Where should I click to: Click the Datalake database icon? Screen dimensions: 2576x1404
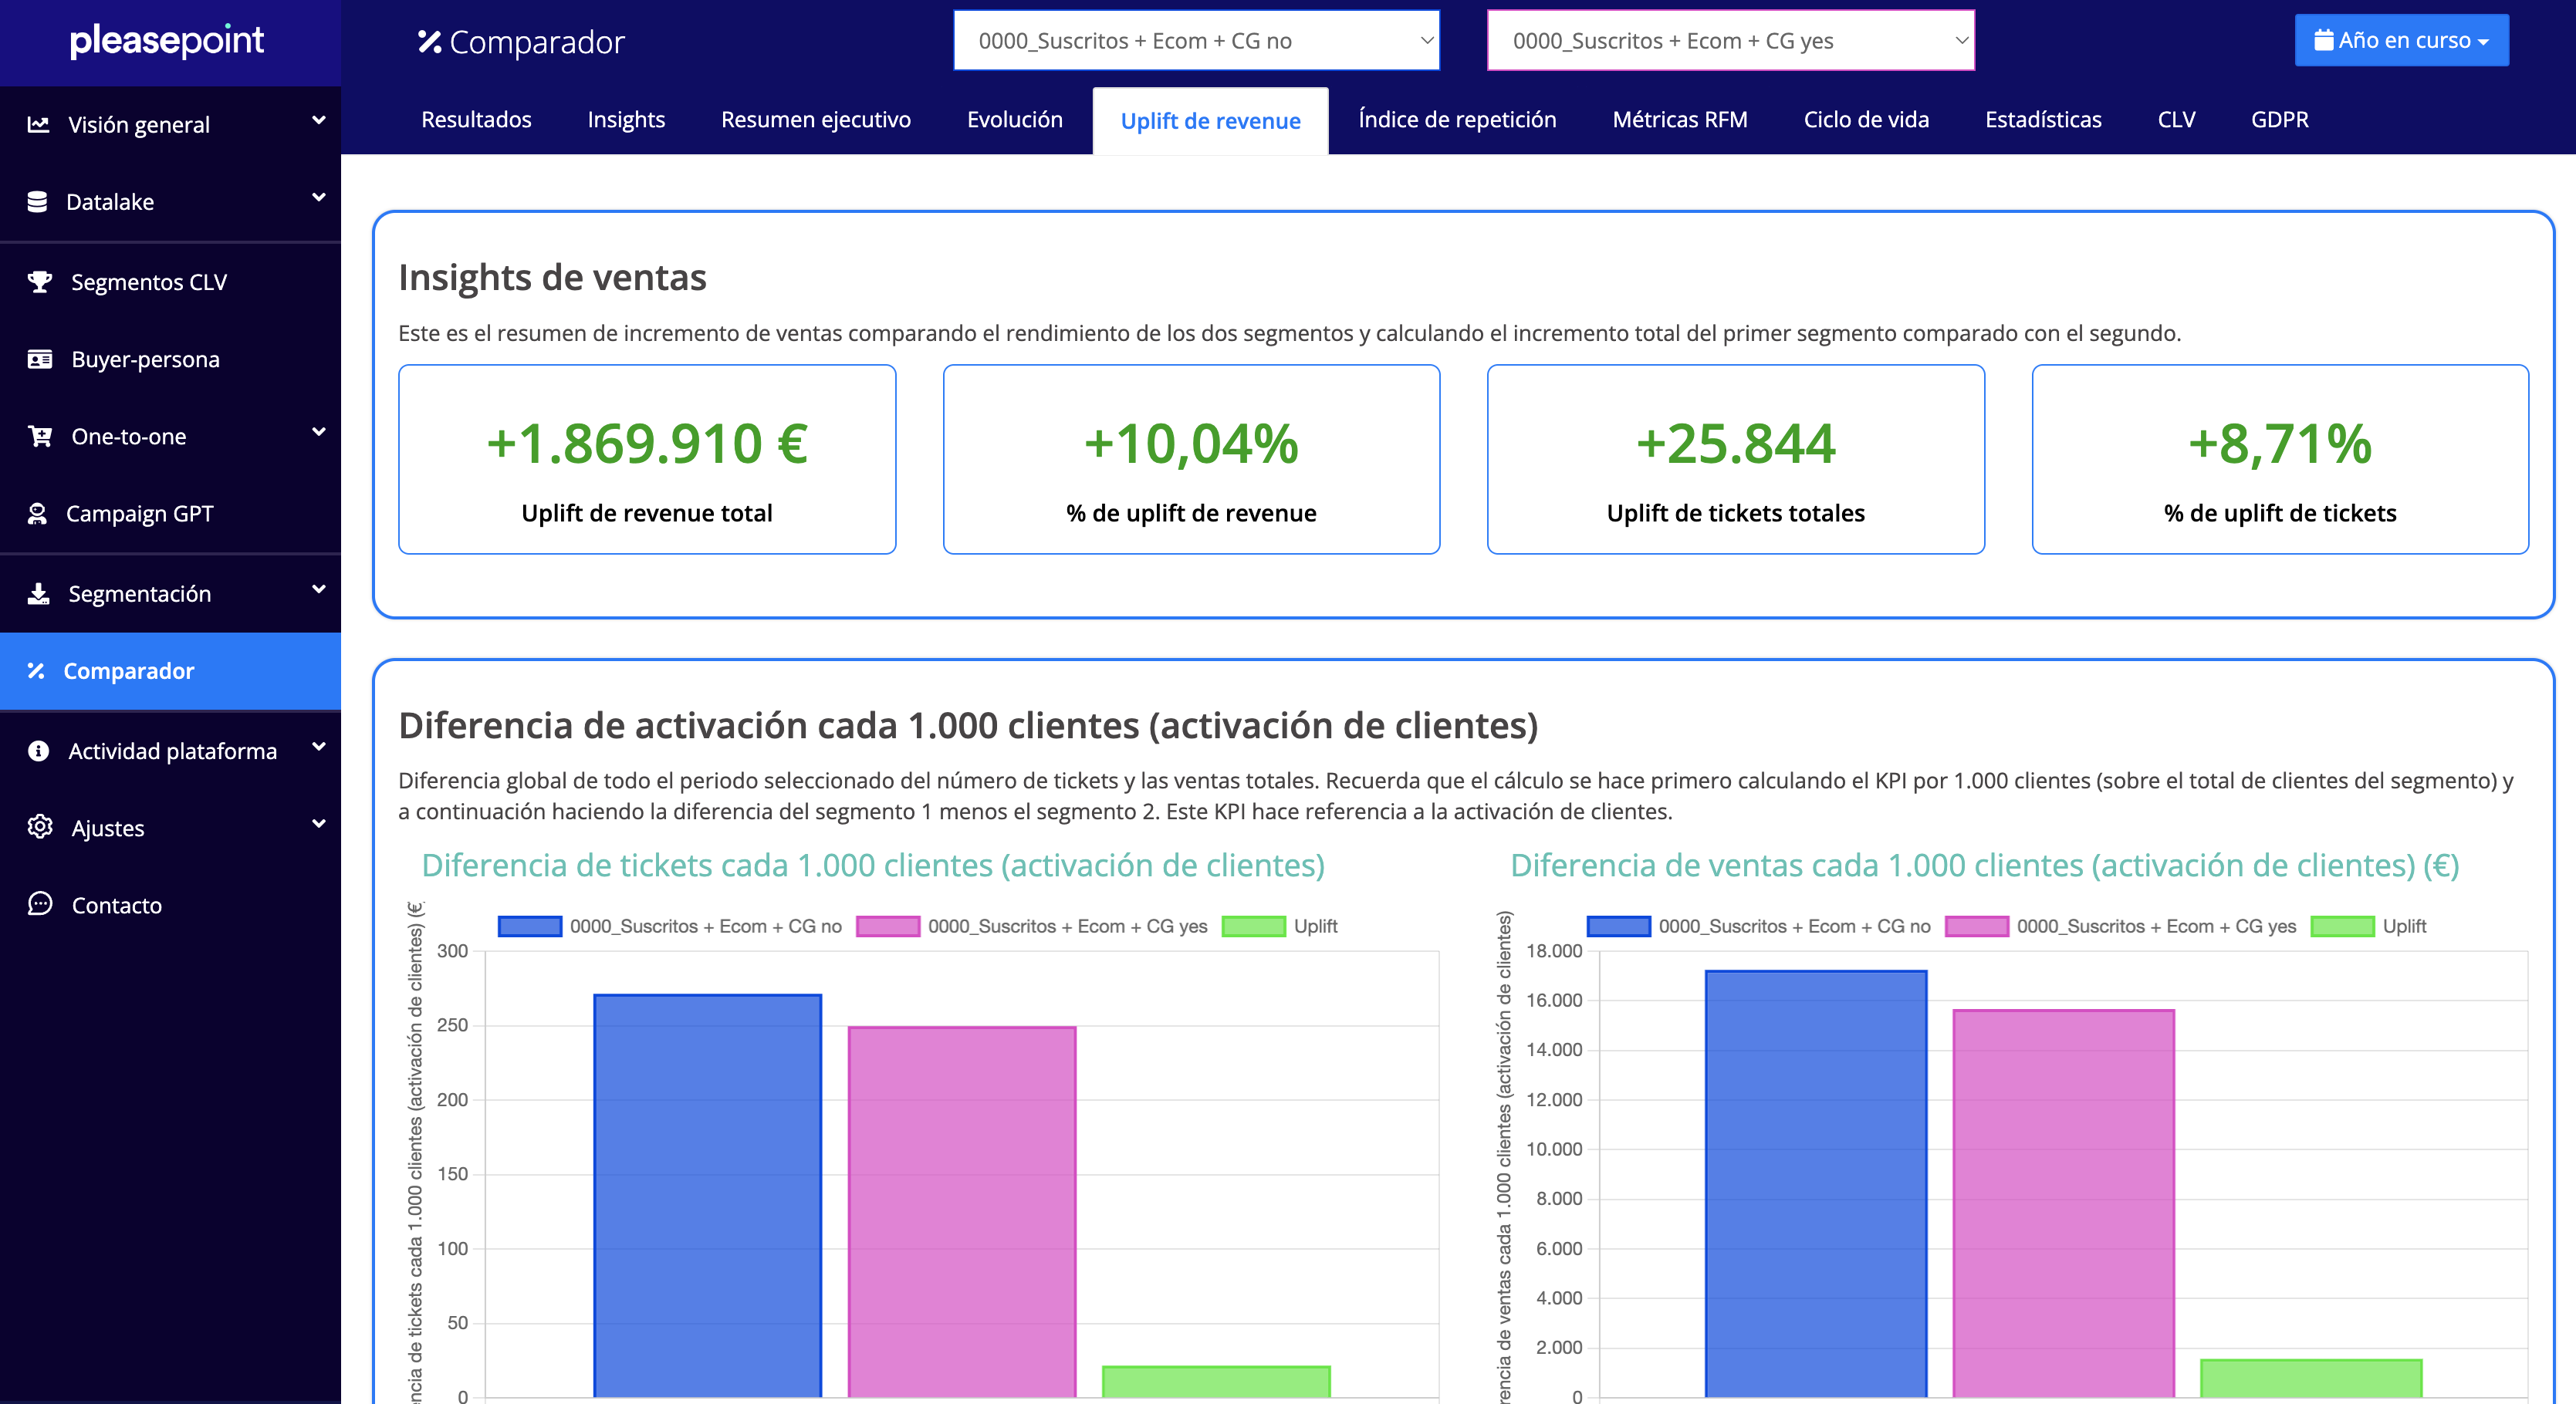pos(38,202)
